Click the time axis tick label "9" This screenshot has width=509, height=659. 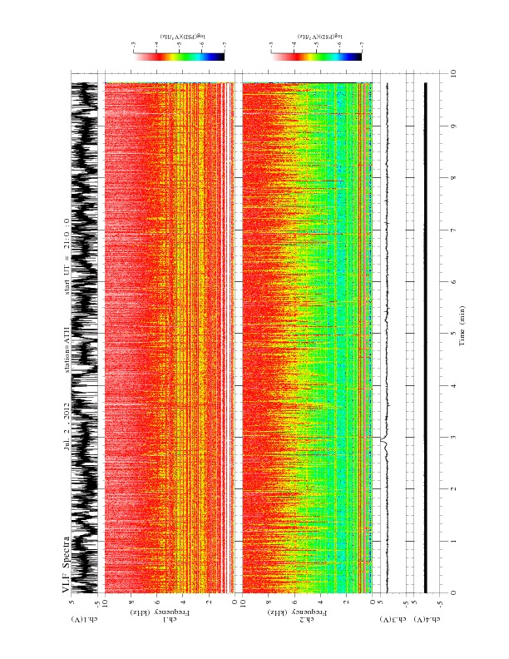pyautogui.click(x=453, y=126)
